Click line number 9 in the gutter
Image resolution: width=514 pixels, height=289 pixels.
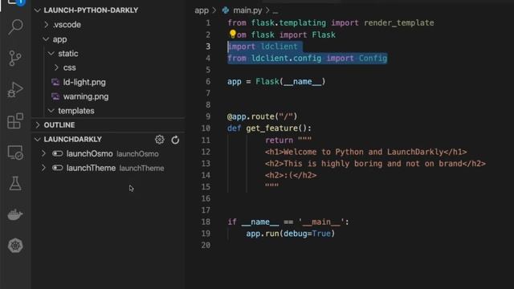(208, 116)
